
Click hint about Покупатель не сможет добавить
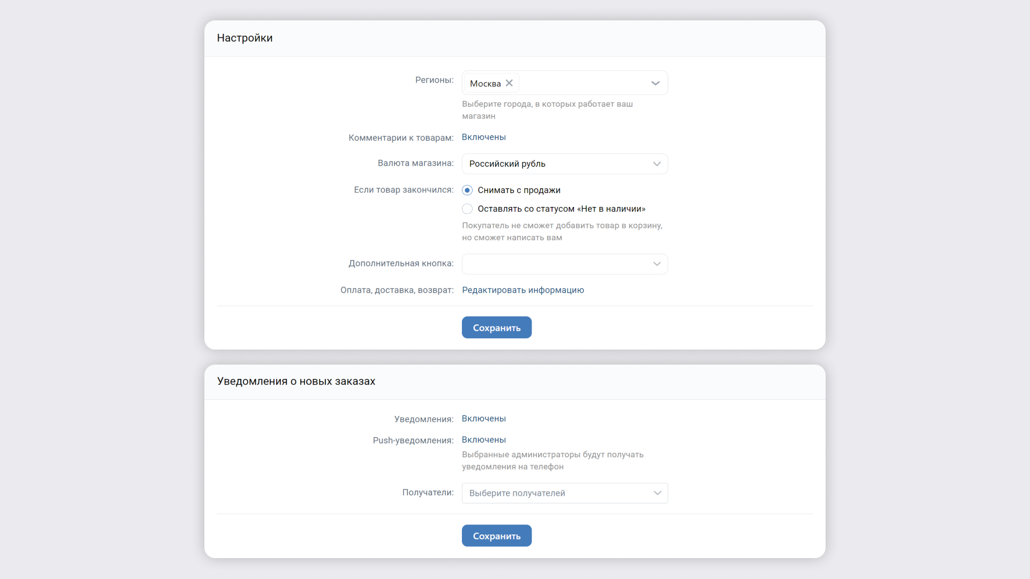point(562,232)
